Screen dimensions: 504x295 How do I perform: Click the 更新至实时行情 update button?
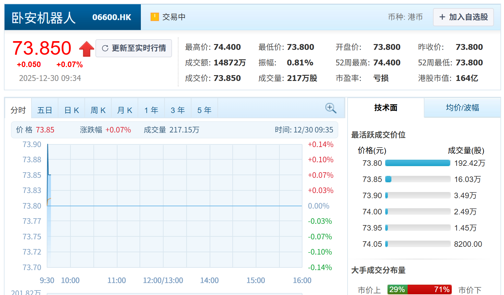coord(134,48)
